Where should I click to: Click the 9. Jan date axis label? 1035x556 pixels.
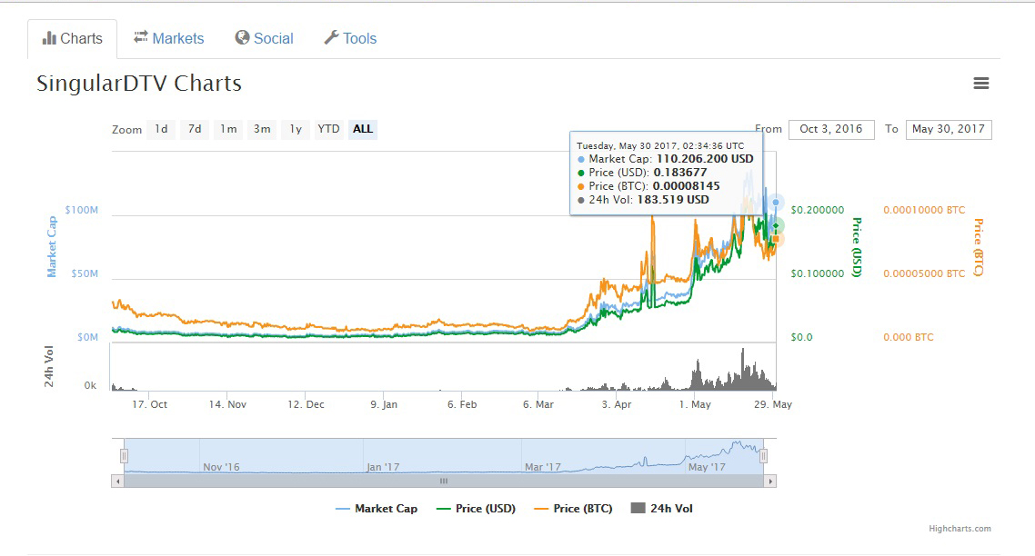384,404
